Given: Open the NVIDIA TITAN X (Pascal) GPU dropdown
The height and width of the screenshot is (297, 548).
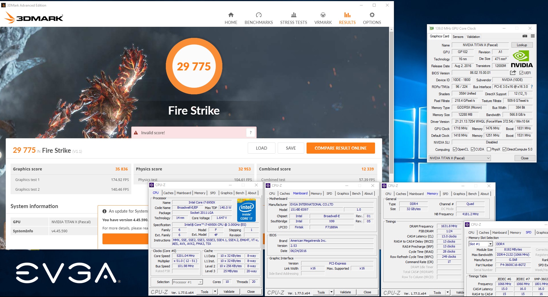Looking at the screenshot, I should [x=460, y=158].
